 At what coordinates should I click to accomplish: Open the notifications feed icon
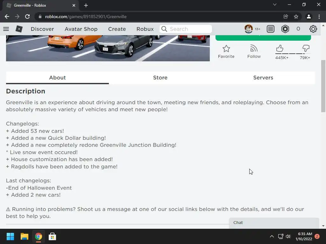[x=271, y=29]
